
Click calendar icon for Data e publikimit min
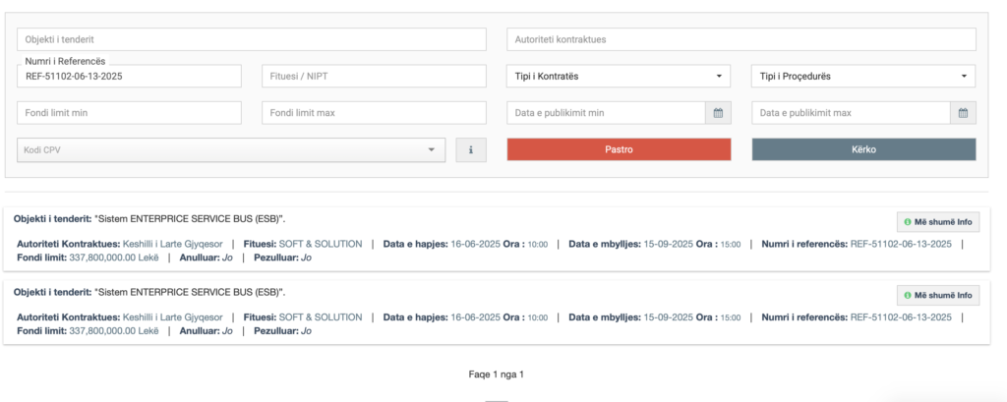[x=718, y=113]
